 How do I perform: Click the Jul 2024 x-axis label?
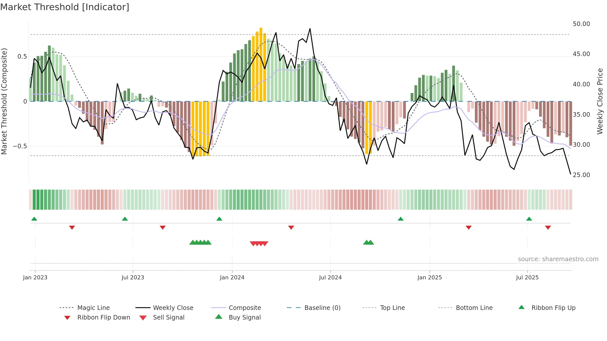[330, 278]
